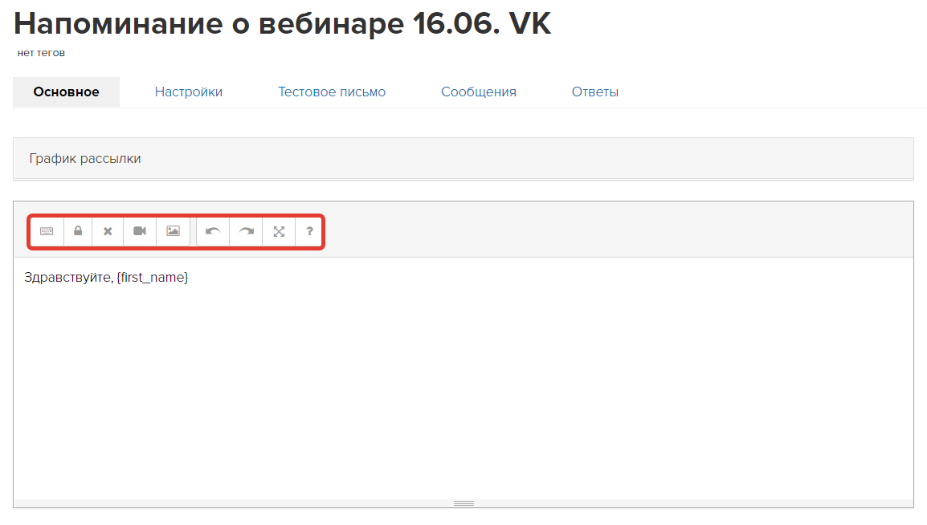Viewport: 927px width, 525px height.
Task: Click the editor's bottom resize handle
Action: coord(463,504)
